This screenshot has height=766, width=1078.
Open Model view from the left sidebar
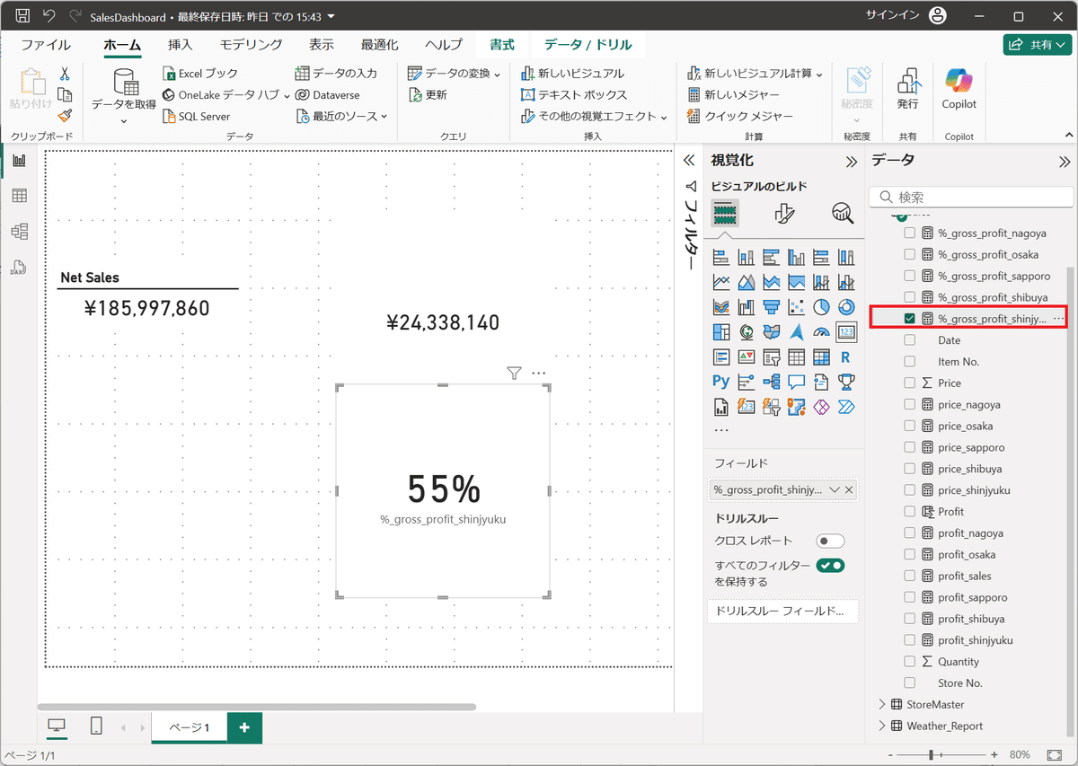(19, 232)
